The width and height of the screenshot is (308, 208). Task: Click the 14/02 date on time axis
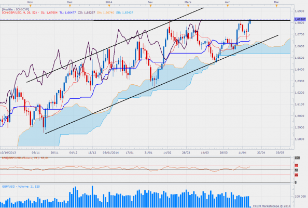(167, 153)
